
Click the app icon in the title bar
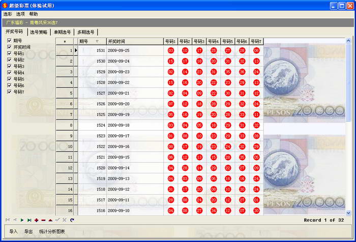coord(5,5)
